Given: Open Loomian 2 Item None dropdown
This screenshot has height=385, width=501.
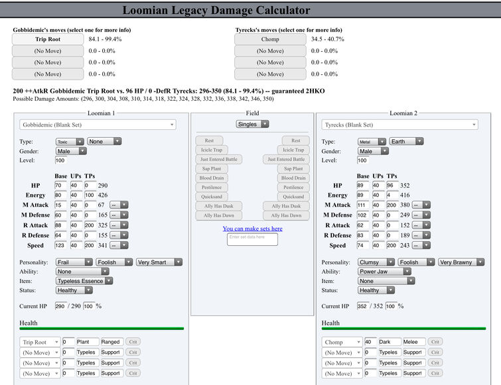Looking at the screenshot, I should 386,281.
